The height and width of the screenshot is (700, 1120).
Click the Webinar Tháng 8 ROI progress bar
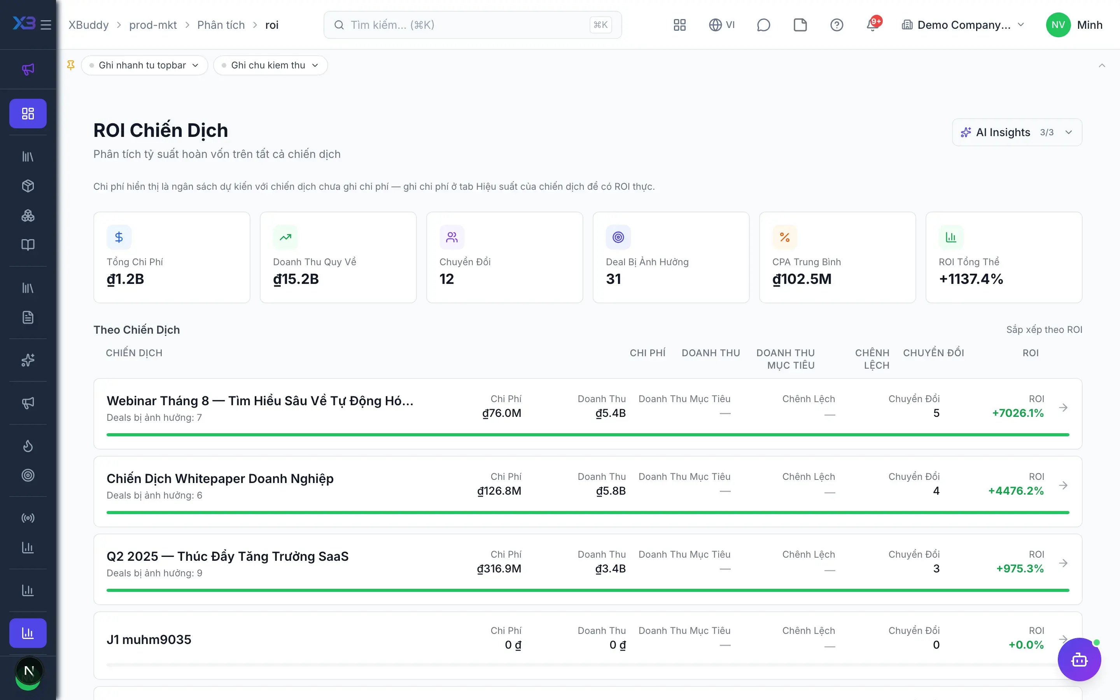[588, 435]
